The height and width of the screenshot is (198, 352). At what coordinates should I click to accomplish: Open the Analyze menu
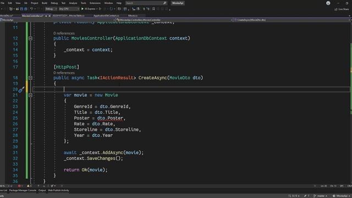73,3
